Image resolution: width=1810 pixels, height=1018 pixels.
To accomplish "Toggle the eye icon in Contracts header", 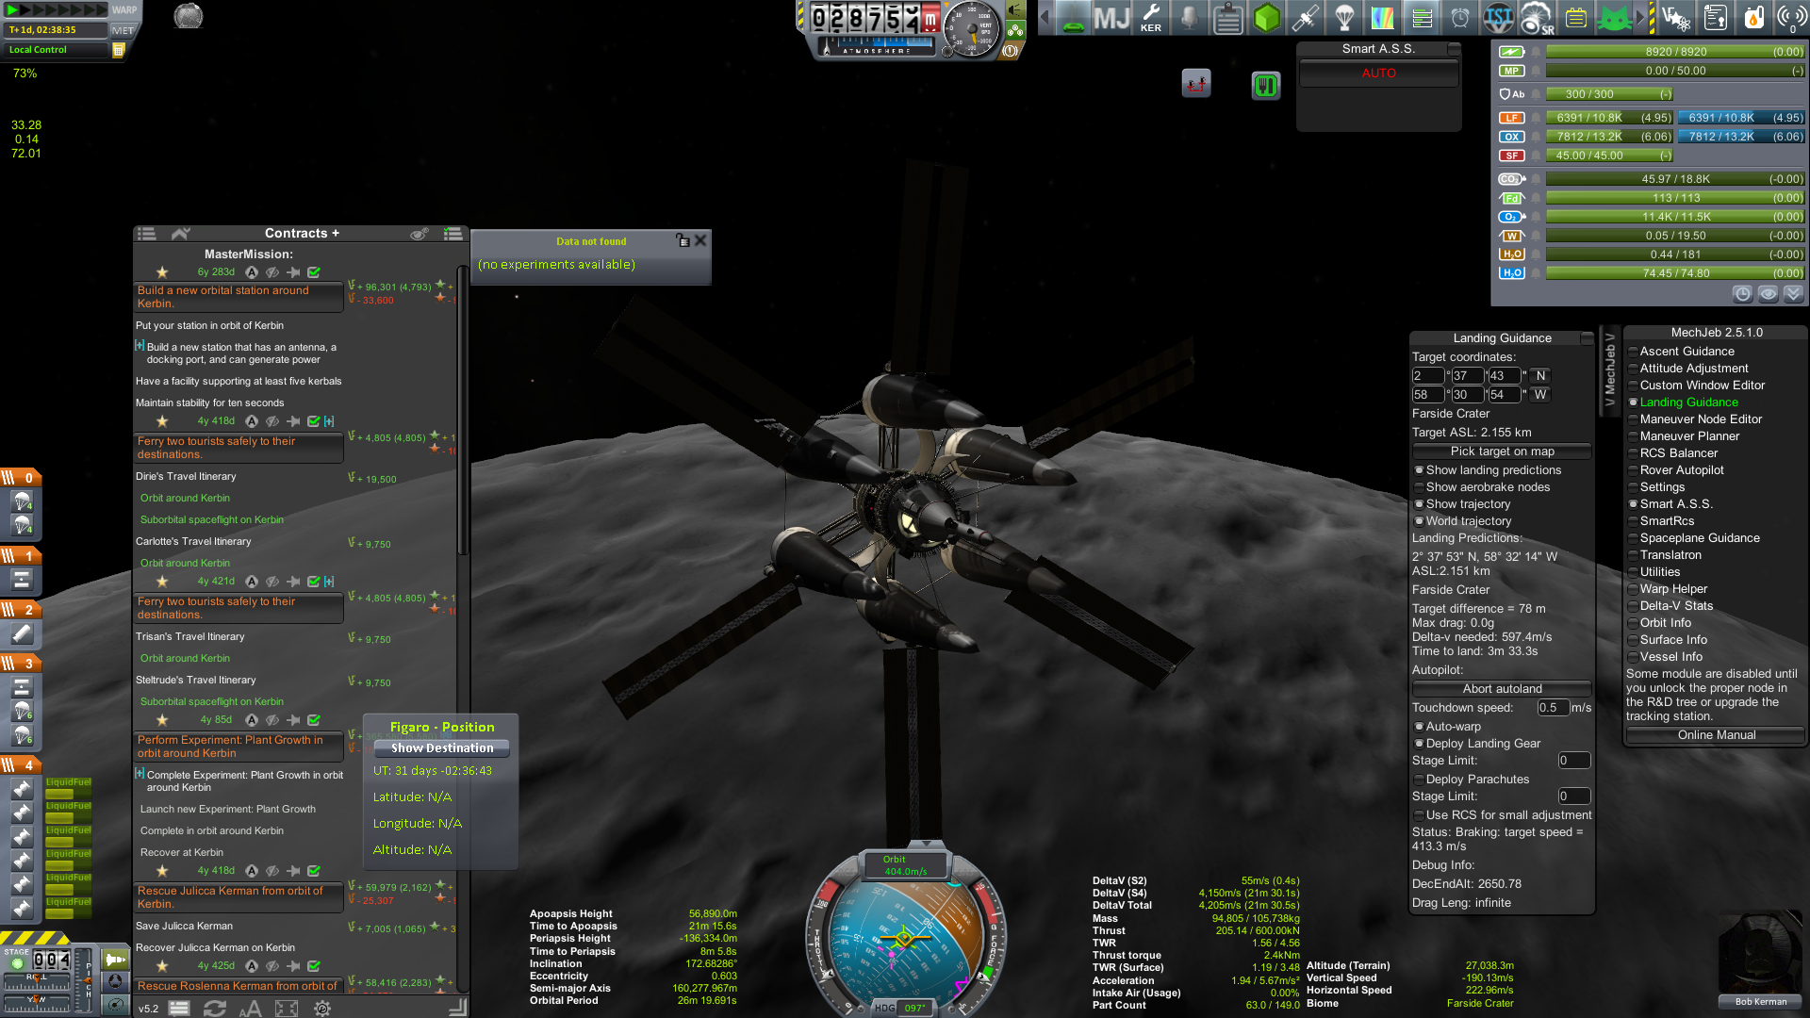I will coord(420,234).
